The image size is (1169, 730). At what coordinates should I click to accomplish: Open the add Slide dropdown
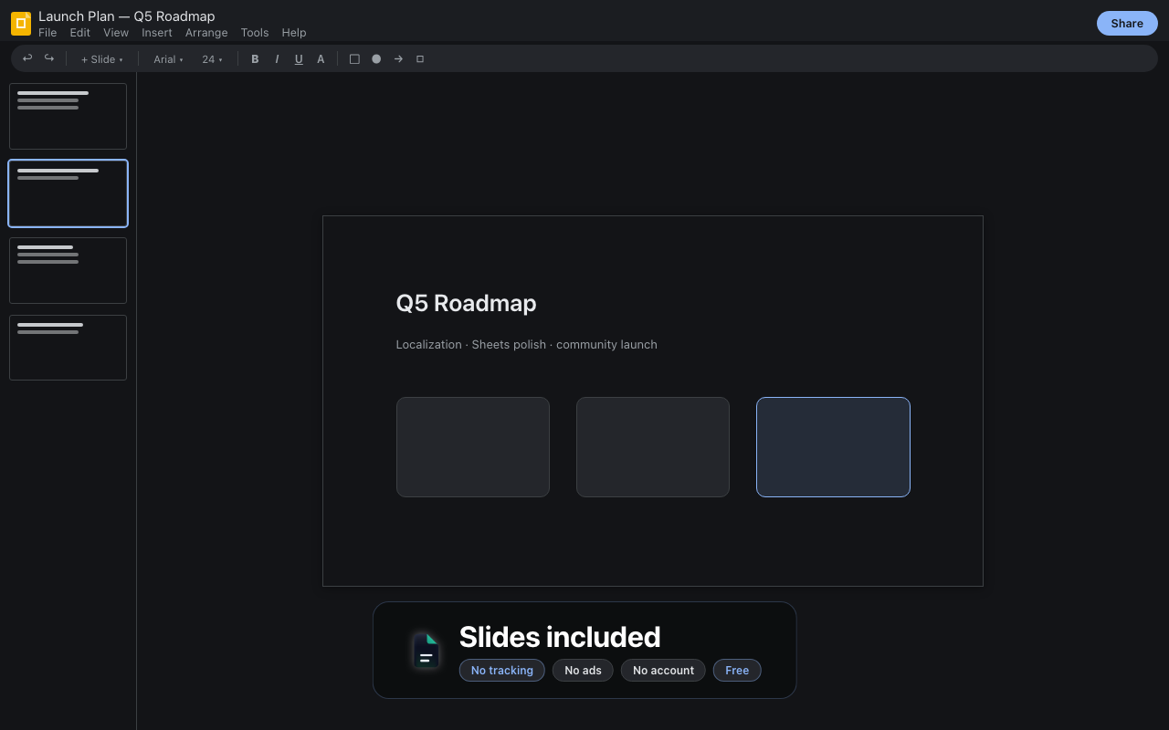(101, 59)
